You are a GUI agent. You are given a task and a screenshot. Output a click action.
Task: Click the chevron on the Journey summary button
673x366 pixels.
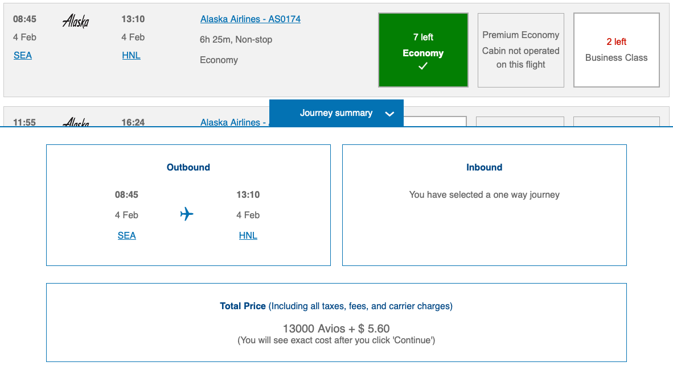pyautogui.click(x=389, y=114)
